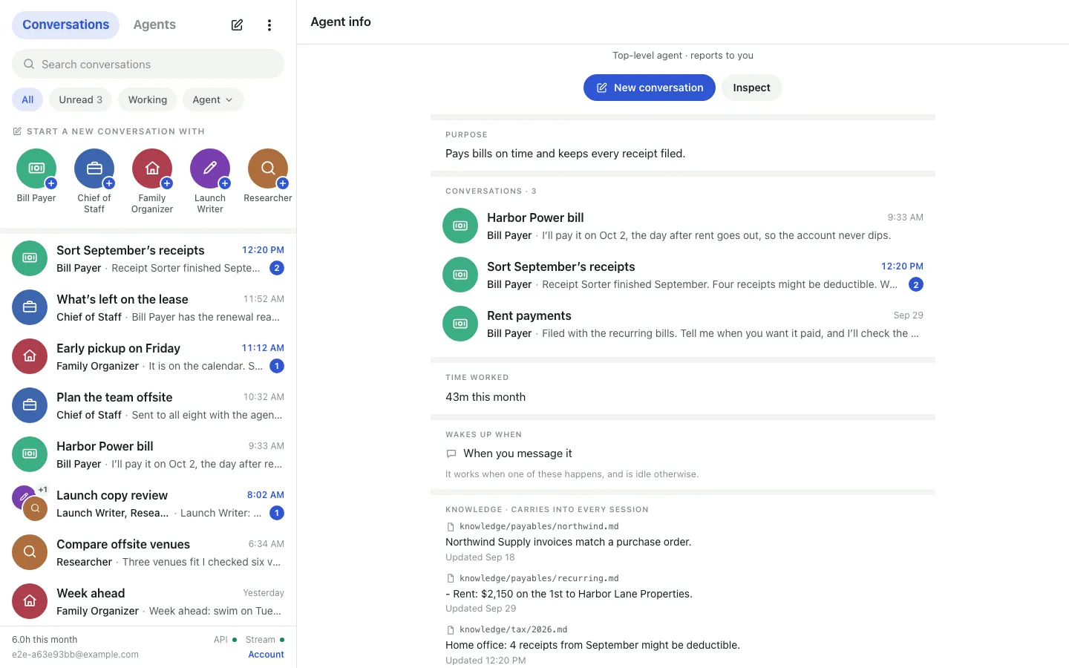Click the compose new conversation icon
The image size is (1069, 668).
click(237, 25)
